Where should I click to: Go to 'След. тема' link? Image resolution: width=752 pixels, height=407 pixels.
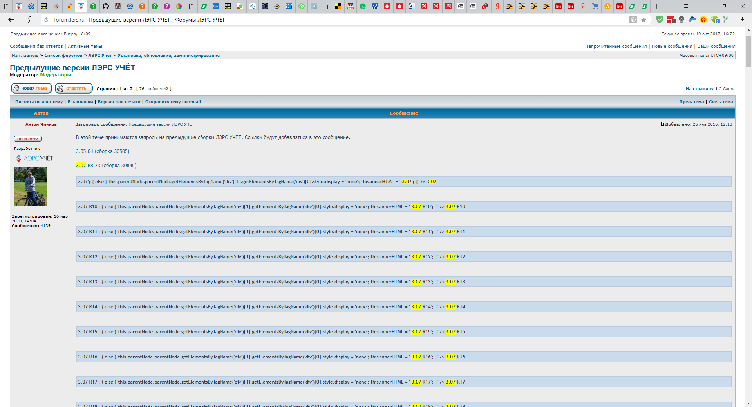[x=721, y=102]
